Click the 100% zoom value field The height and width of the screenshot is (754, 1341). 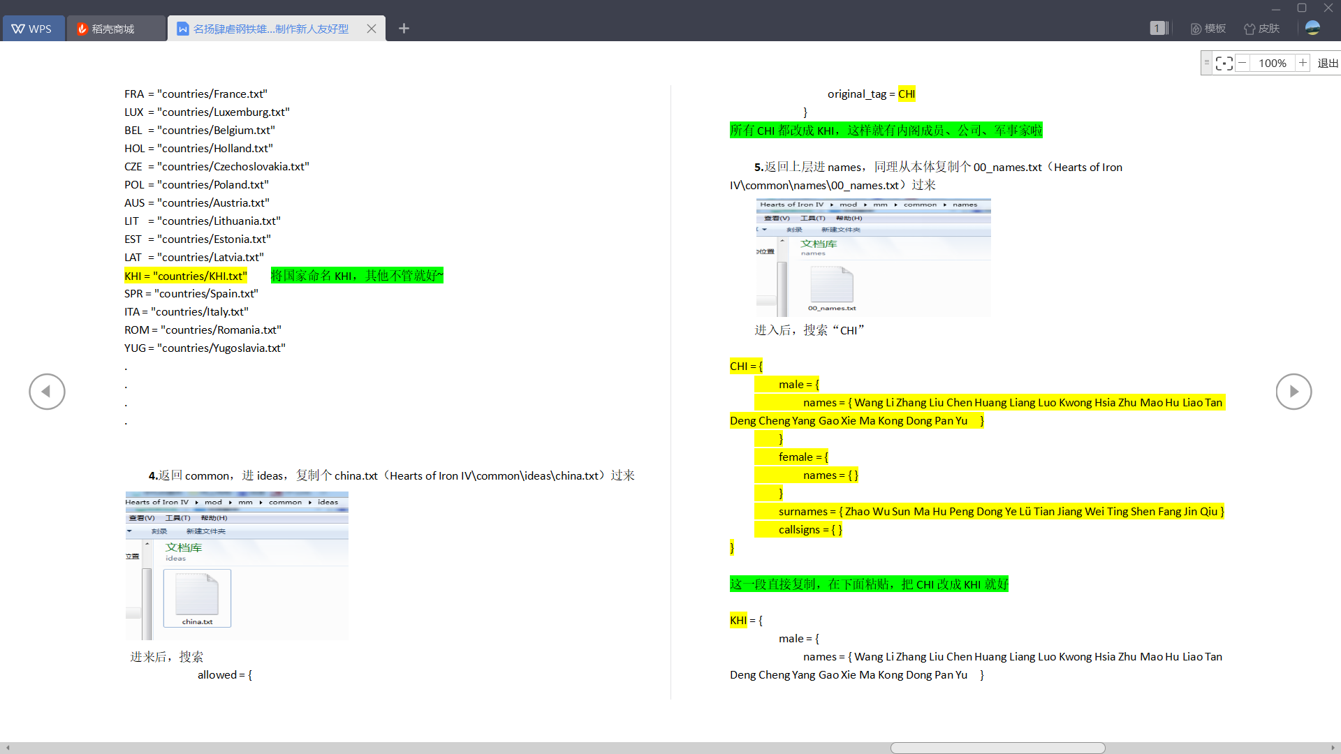(x=1273, y=63)
